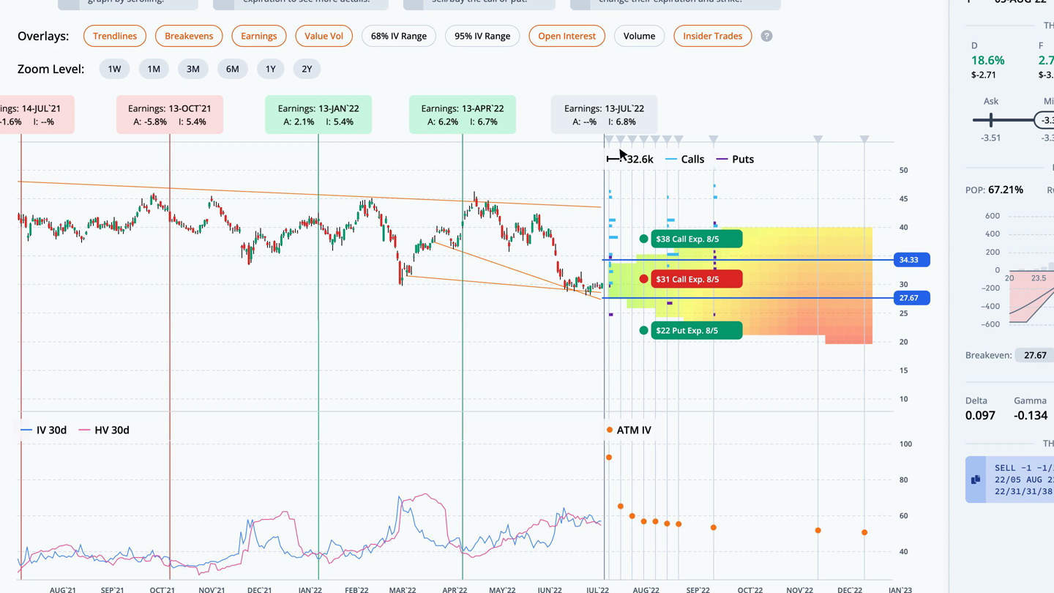
Task: Click the first expiration triangle marker above chart
Action: click(609, 139)
